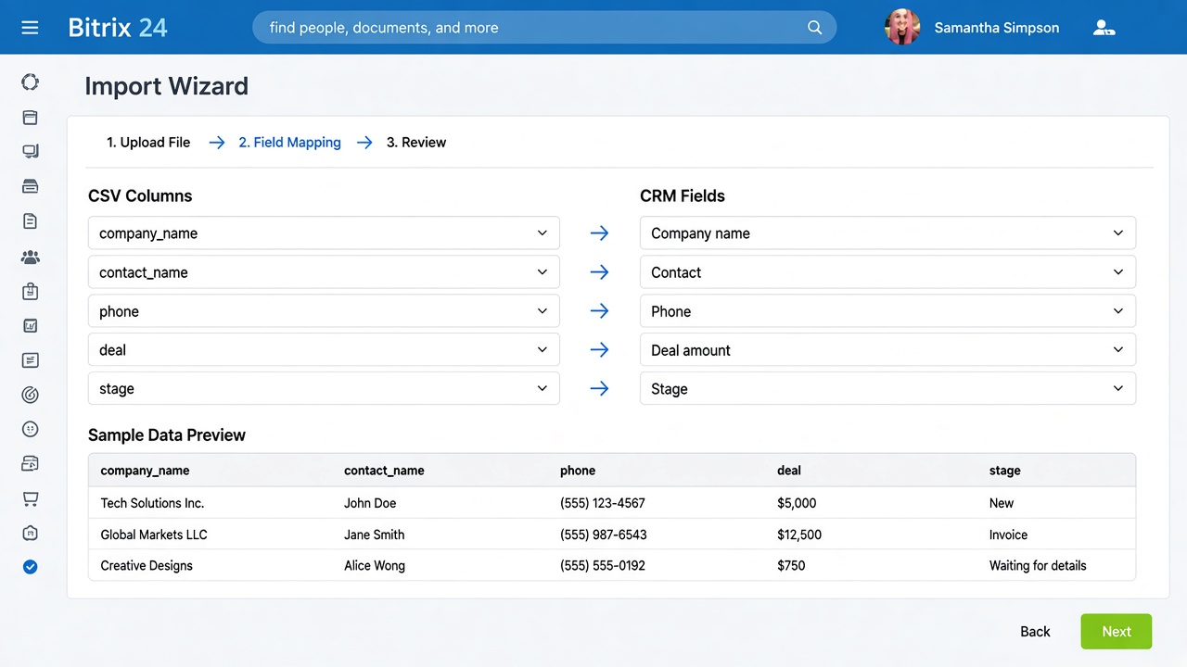Viewport: 1187px width, 667px height.
Task: Click the Phone CRM field dropdown
Action: [x=887, y=311]
